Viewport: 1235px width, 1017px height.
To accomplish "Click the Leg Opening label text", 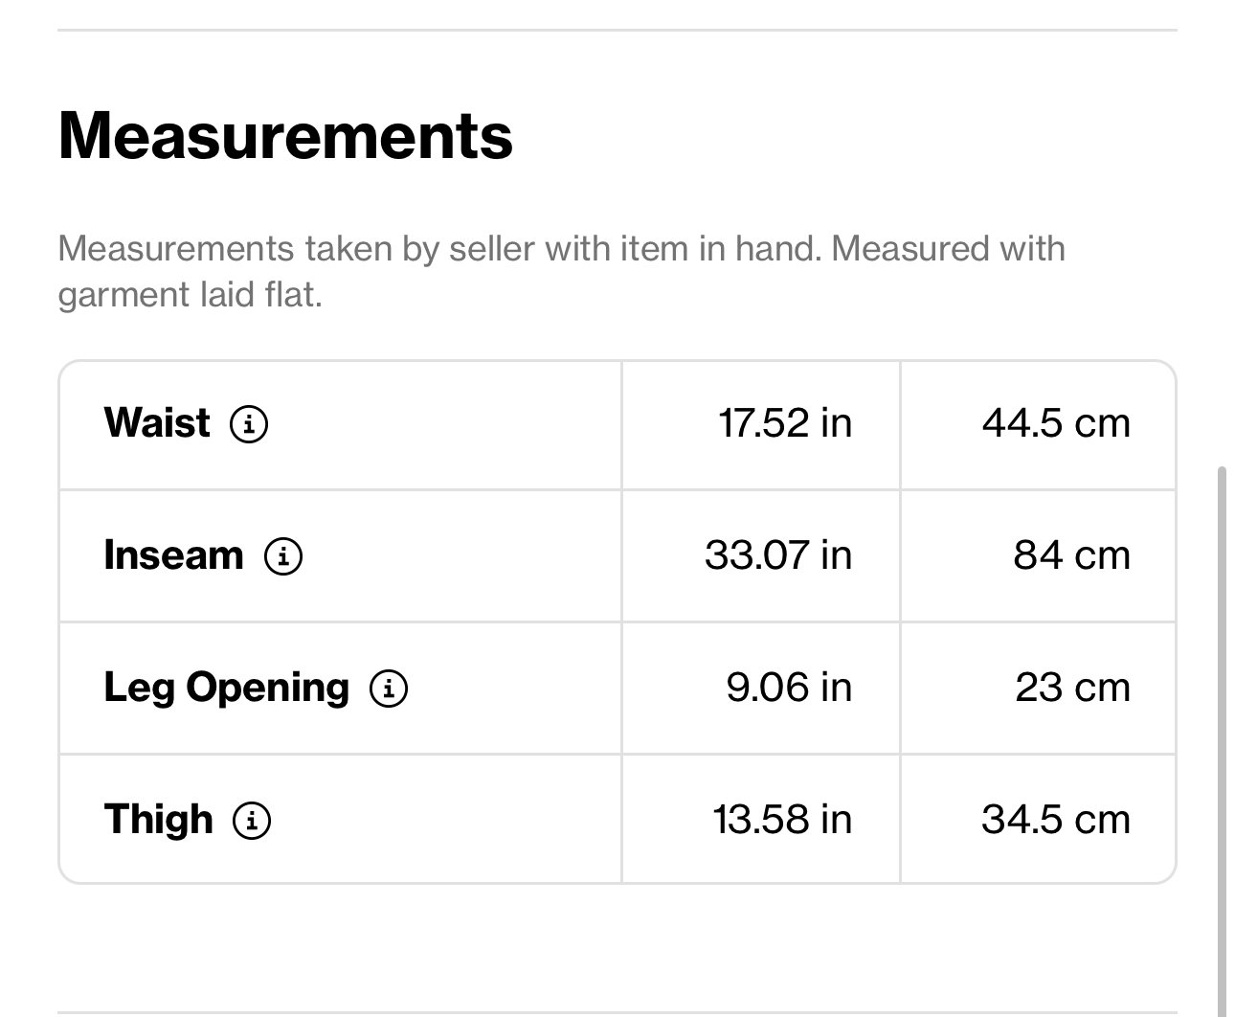I will (227, 689).
